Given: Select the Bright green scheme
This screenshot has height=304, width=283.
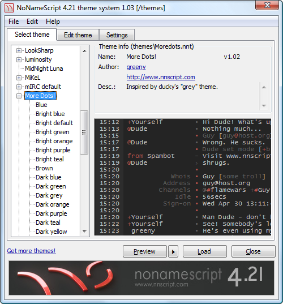Looking at the screenshot, I should 53,132.
